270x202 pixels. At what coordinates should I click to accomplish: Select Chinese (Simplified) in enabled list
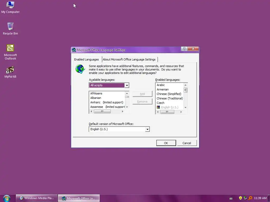170,94
